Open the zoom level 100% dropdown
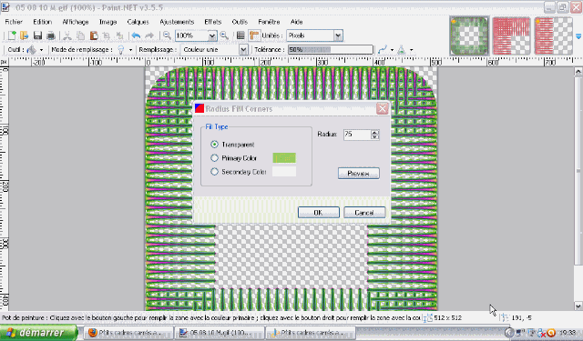The width and height of the screenshot is (583, 341). click(212, 35)
